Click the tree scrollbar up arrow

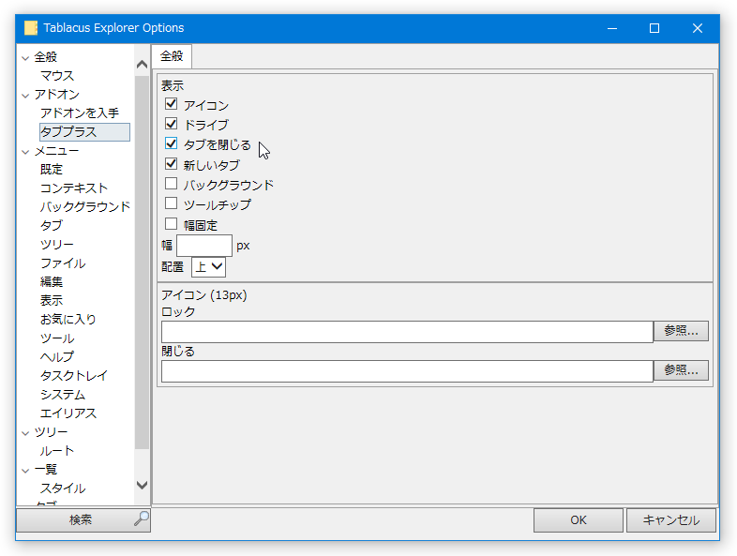(x=142, y=65)
